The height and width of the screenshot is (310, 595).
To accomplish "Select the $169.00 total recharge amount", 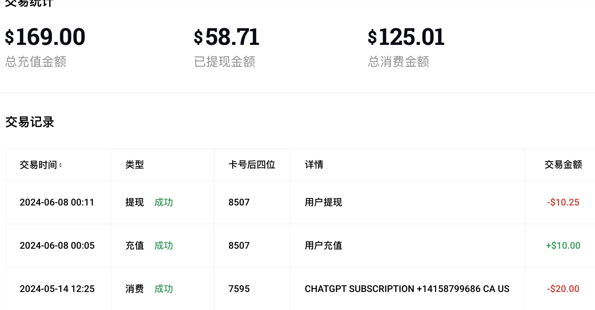I will tap(45, 37).
